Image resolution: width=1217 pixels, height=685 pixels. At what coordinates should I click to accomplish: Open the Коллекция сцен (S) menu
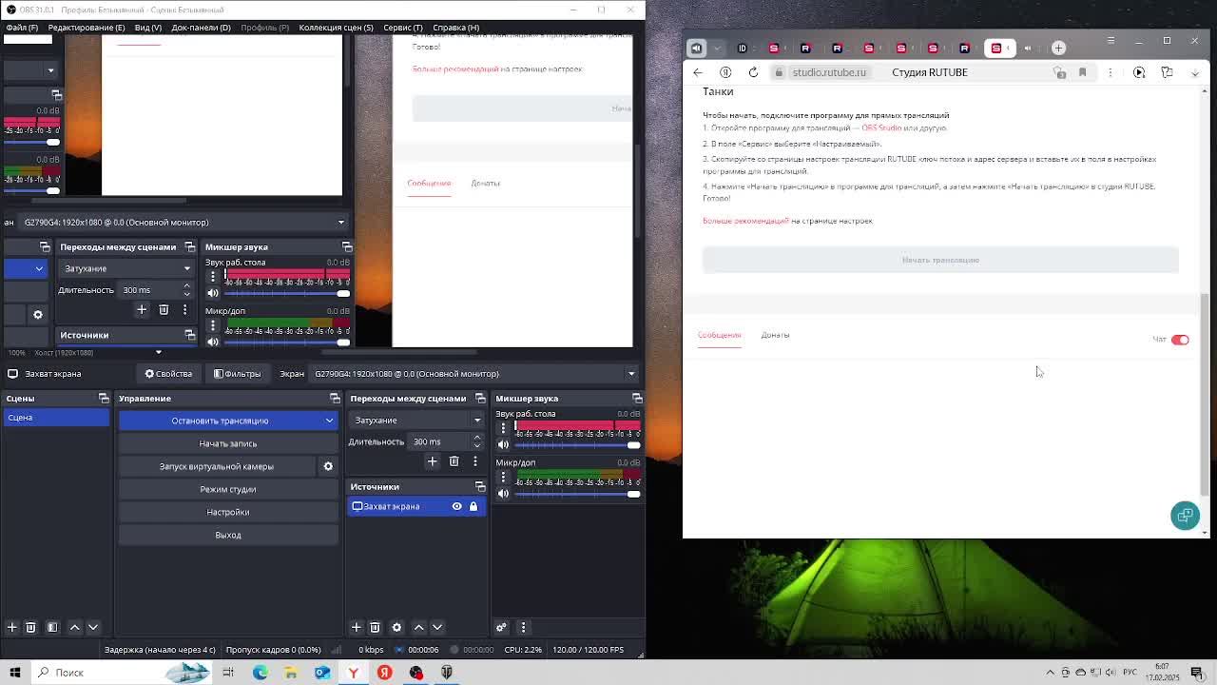[336, 28]
